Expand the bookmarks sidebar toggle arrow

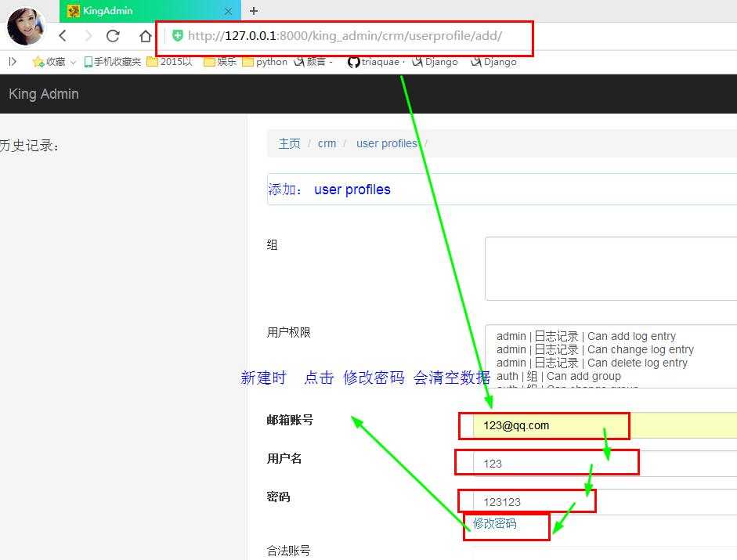(x=13, y=62)
